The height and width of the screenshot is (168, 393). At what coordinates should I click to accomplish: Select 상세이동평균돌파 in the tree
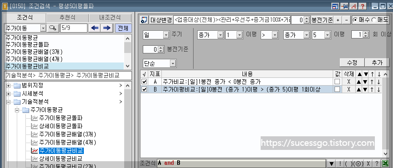click(x=61, y=126)
